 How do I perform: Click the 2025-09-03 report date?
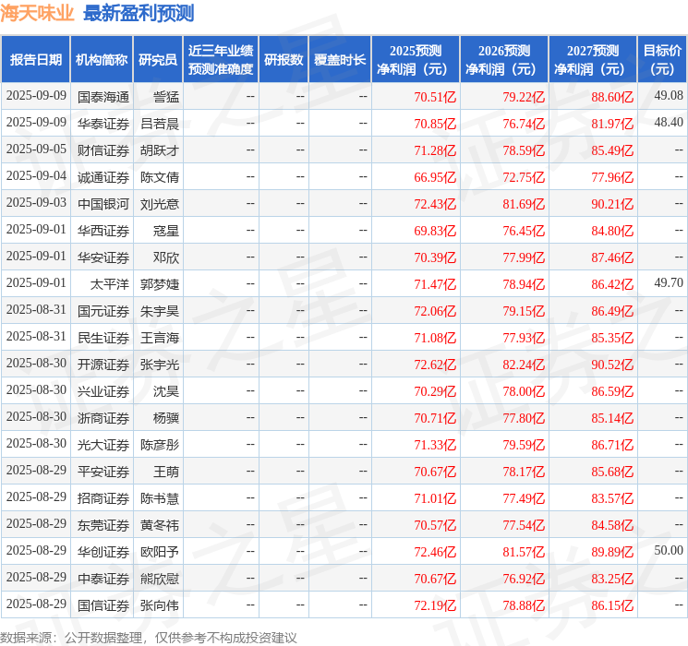36,202
